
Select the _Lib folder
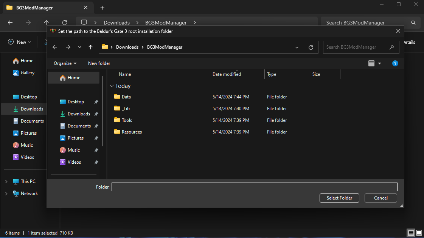tap(126, 109)
